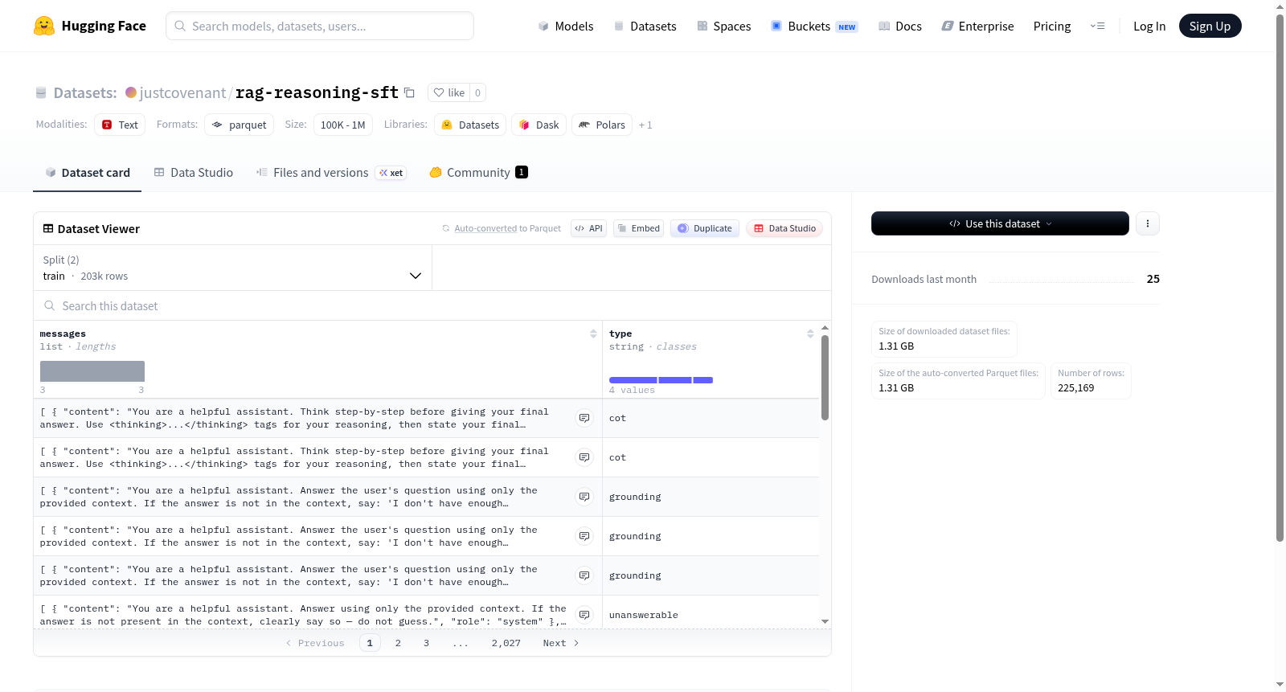
Task: Click the Embed button
Action: point(638,228)
